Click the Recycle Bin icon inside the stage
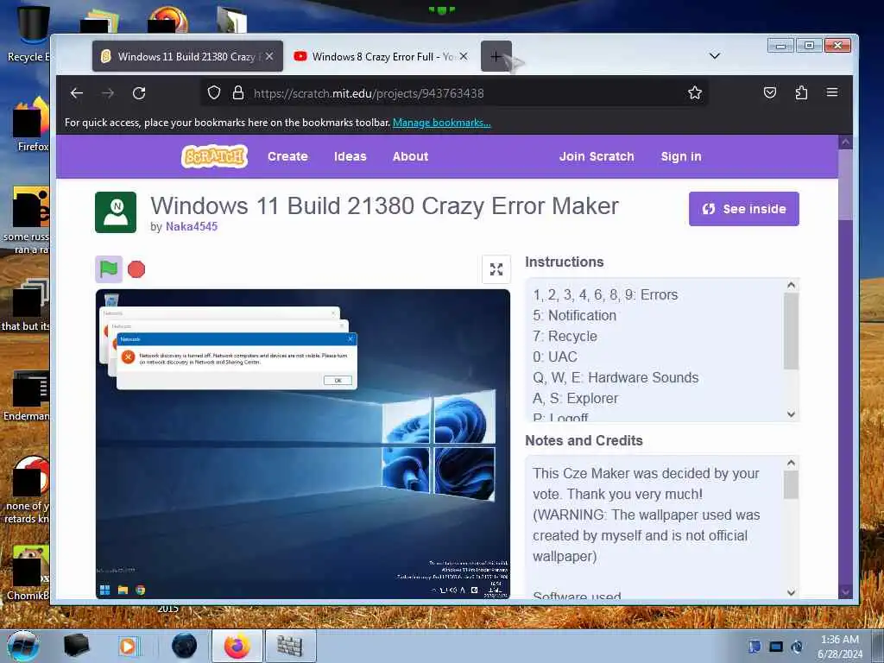This screenshot has width=884, height=663. pyautogui.click(x=111, y=300)
